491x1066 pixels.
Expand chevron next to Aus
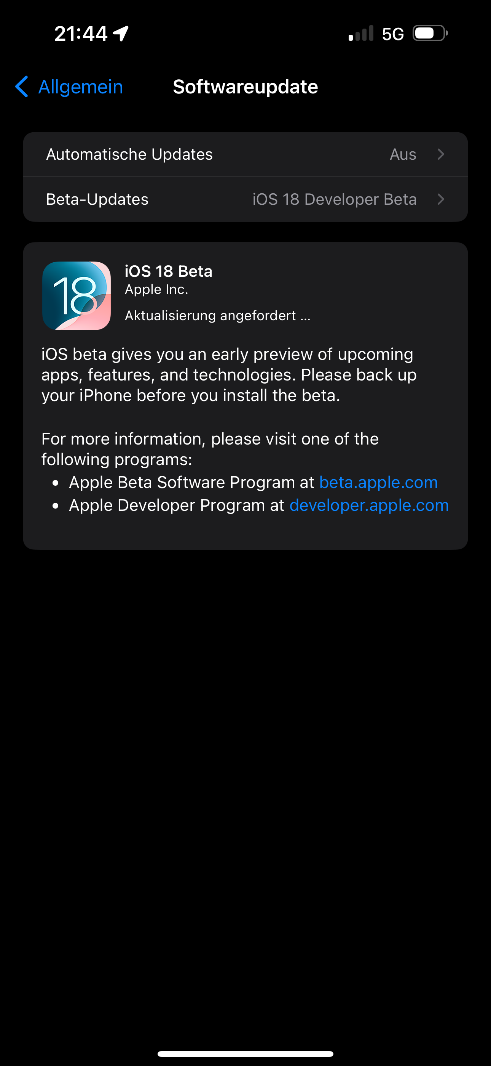point(441,154)
